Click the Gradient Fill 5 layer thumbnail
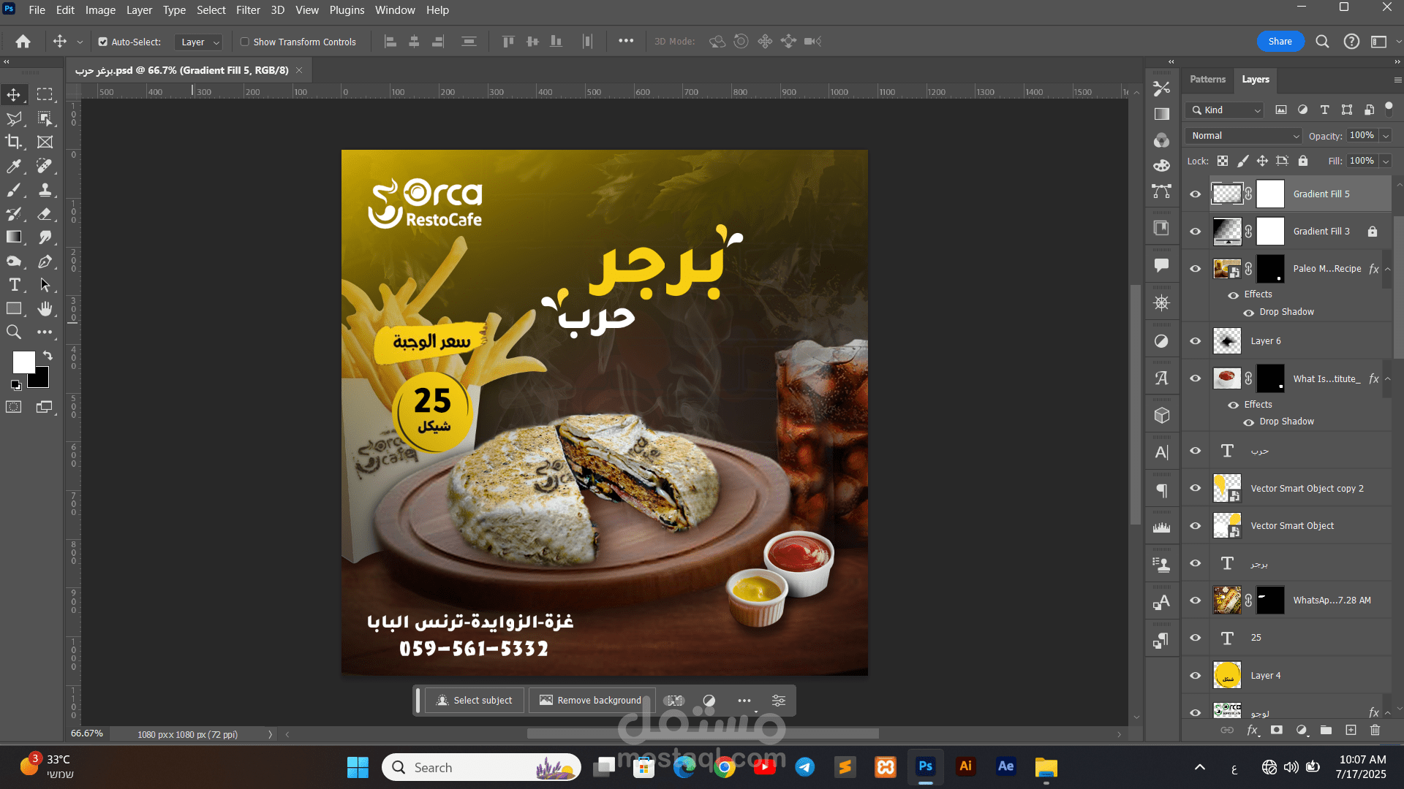 tap(1227, 194)
